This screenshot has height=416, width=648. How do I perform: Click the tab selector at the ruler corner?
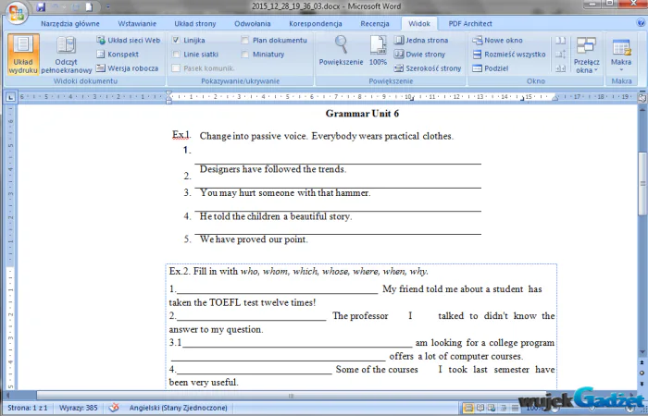(x=10, y=97)
